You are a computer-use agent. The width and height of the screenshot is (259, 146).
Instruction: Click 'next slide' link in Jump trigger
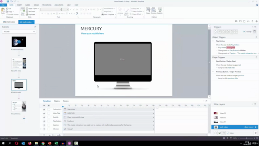coord(231,68)
